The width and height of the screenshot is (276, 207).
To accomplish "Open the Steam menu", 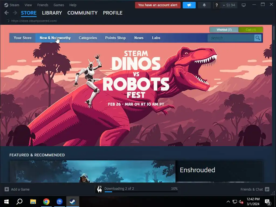I will [14, 5].
